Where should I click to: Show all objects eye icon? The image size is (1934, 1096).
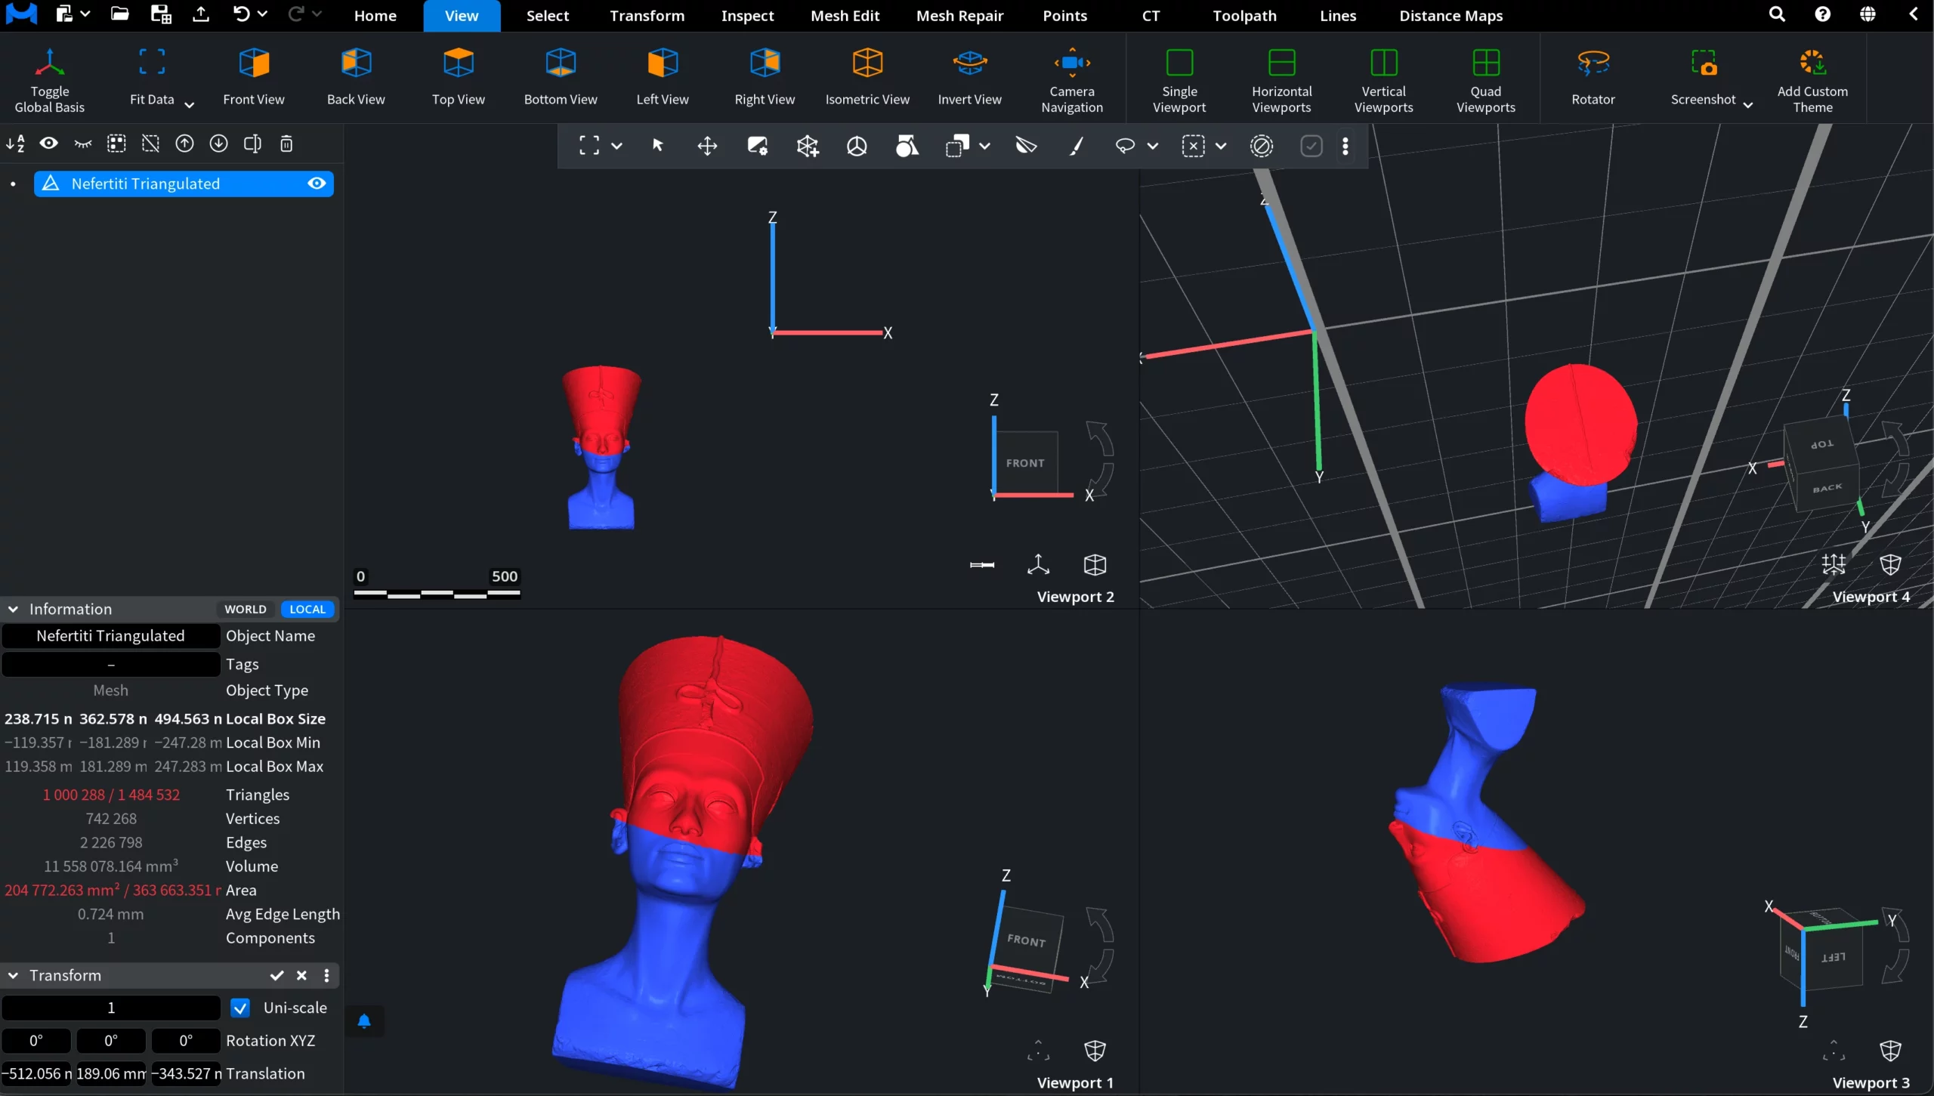tap(49, 144)
